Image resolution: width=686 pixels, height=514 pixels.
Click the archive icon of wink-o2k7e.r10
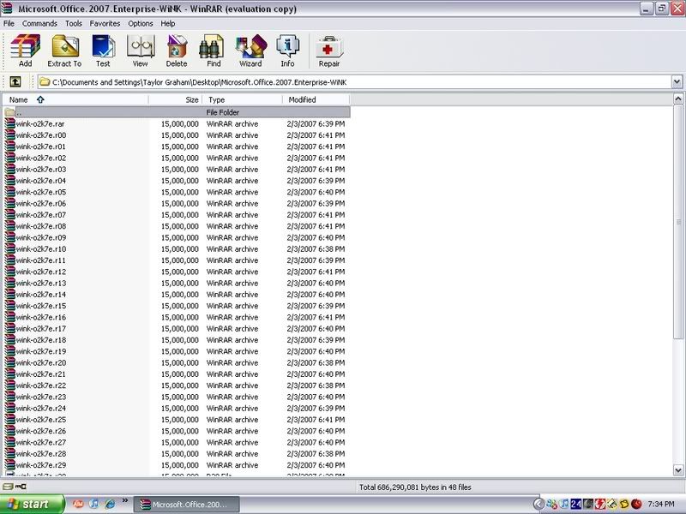pos(9,248)
